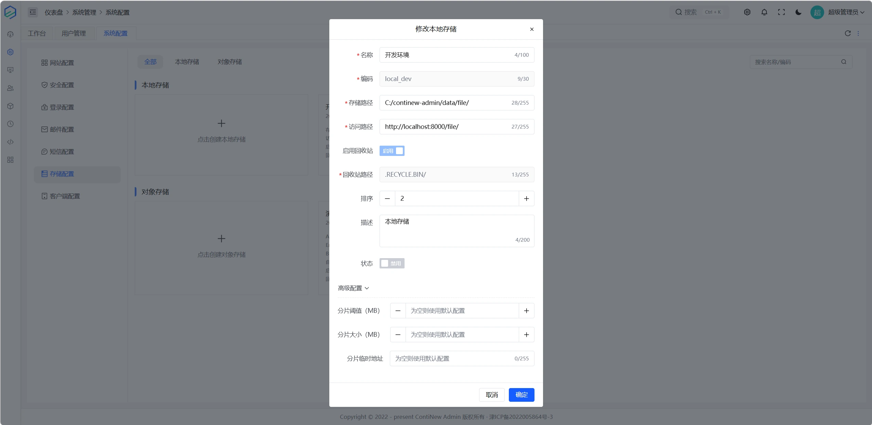Open the tab more-options dots icon

858,33
